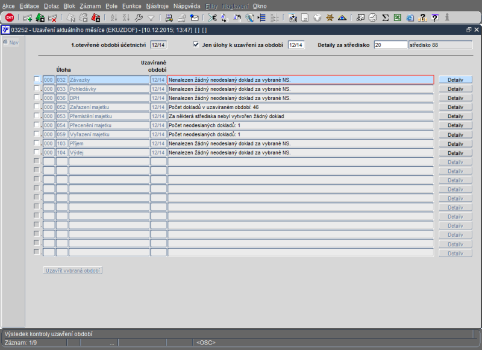Image resolution: width=482 pixels, height=350 pixels.
Task: Open the Nápověda menu
Action: click(187, 6)
